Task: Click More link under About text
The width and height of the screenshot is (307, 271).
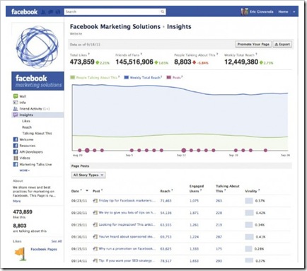Action: [17, 201]
